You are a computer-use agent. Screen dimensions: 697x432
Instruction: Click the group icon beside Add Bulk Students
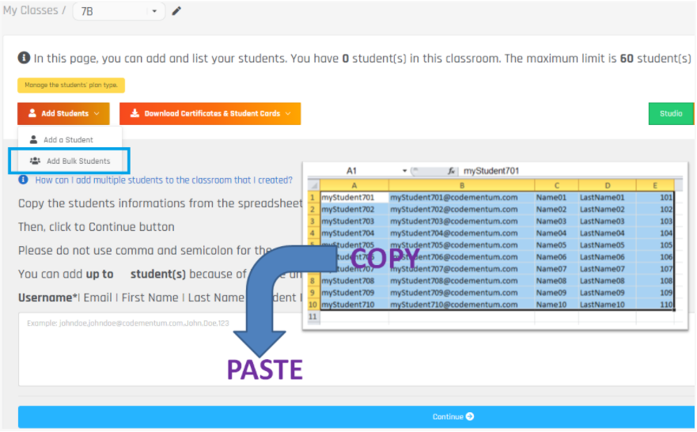tap(35, 161)
